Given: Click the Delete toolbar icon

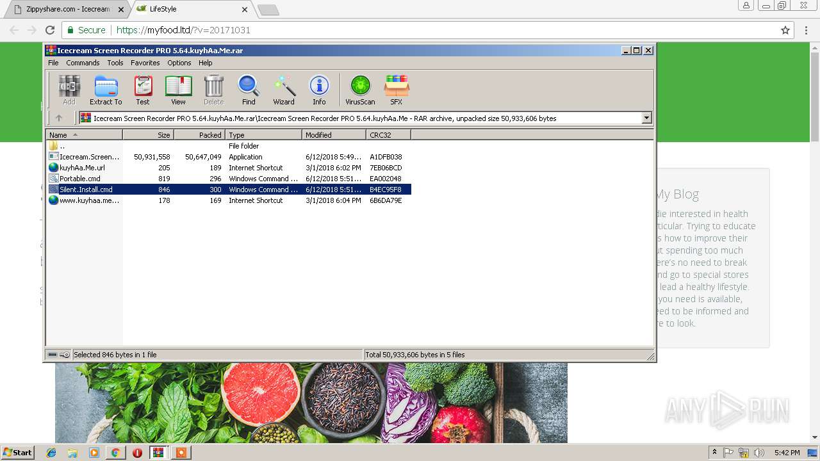Looking at the screenshot, I should [x=213, y=90].
